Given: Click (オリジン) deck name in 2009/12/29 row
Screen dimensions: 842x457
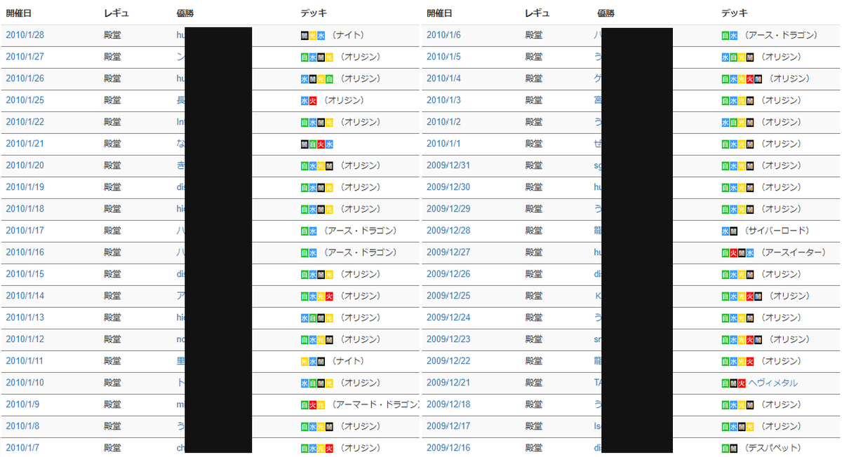Looking at the screenshot, I should [782, 209].
